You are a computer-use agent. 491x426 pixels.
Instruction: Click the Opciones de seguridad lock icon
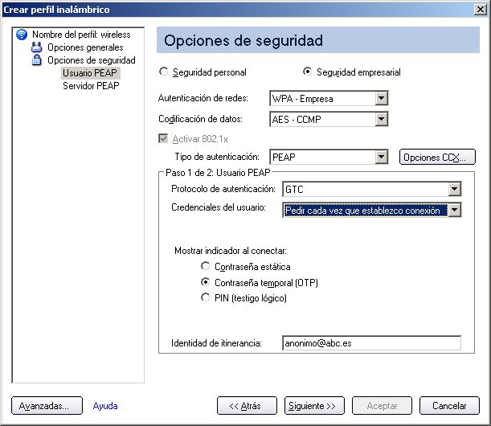37,59
